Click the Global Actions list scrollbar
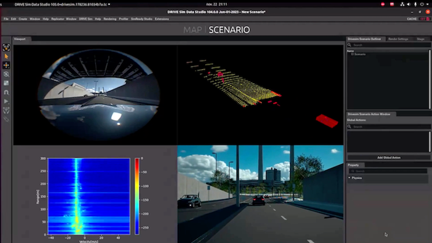The width and height of the screenshot is (432, 243). tap(429, 141)
